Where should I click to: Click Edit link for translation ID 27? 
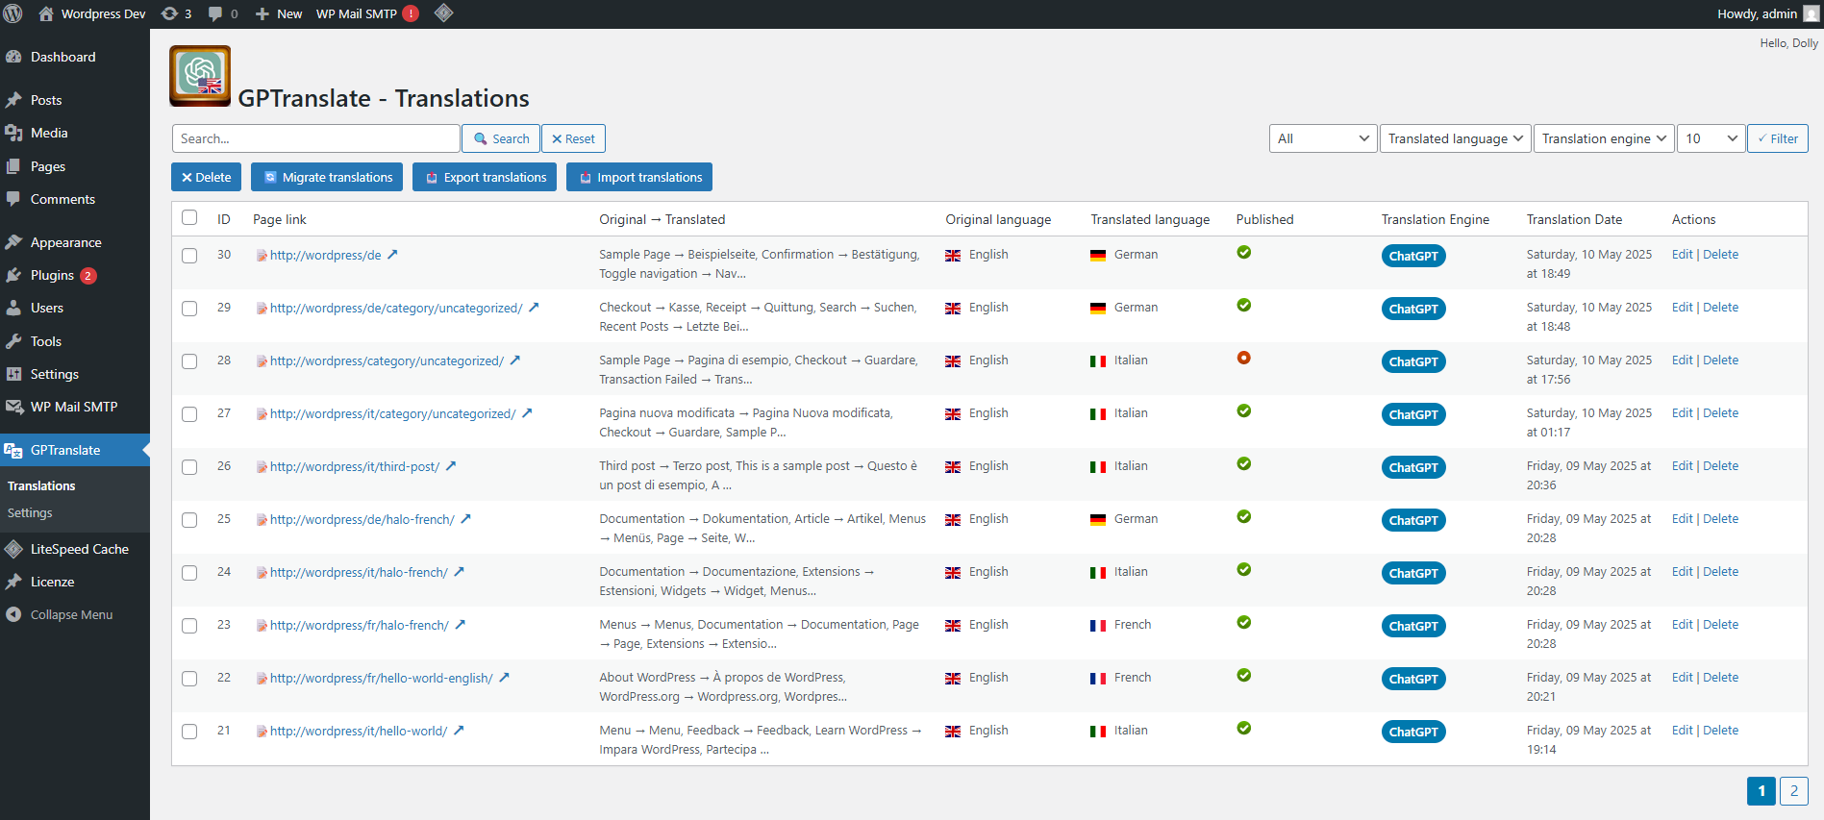1682,413
